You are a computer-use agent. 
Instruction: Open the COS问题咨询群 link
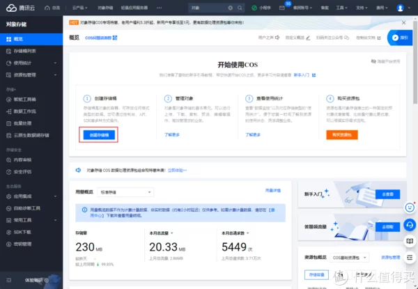point(101,38)
